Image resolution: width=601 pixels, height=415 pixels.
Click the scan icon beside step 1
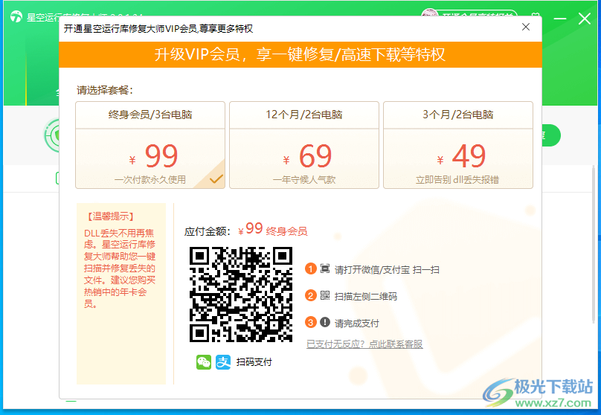click(x=325, y=269)
